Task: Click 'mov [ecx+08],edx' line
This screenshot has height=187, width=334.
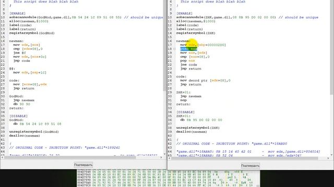Action: coord(30,84)
